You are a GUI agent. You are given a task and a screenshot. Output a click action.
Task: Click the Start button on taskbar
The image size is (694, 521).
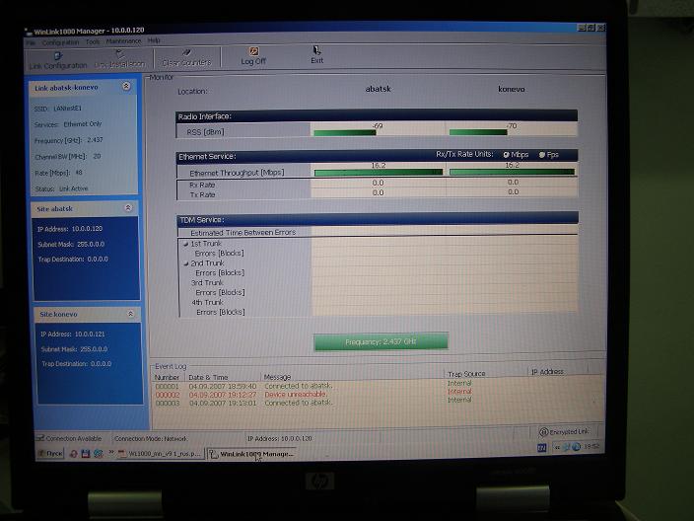[x=50, y=454]
